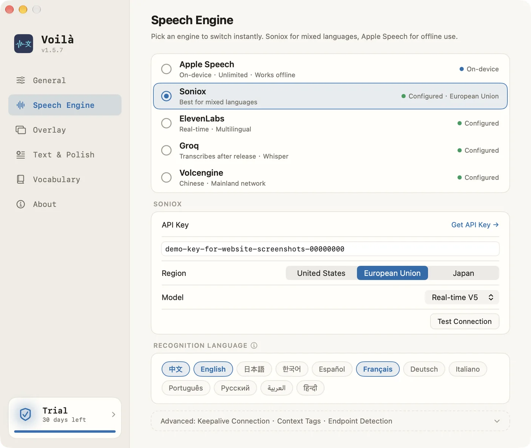The width and height of the screenshot is (531, 448).
Task: Select the ElevenLabs radio button
Action: click(x=166, y=123)
